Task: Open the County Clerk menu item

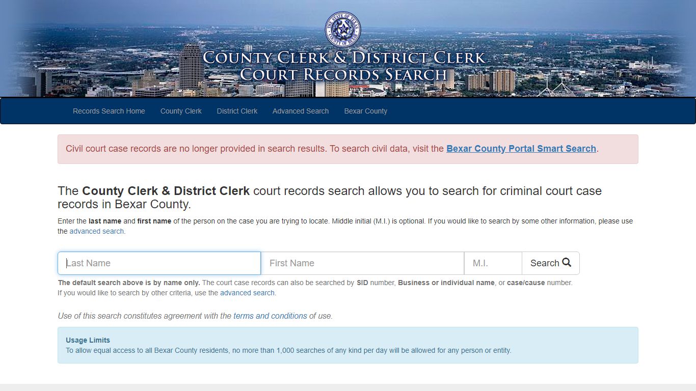Action: coord(181,111)
